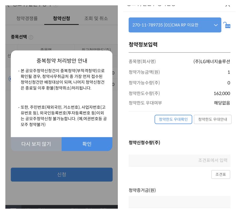Click the 162,000 청약한도수량 value

coord(222,93)
